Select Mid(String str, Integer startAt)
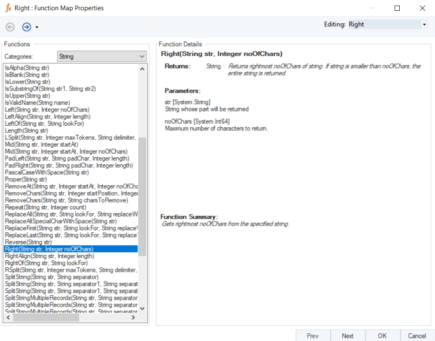The width and height of the screenshot is (435, 341). coord(71,145)
